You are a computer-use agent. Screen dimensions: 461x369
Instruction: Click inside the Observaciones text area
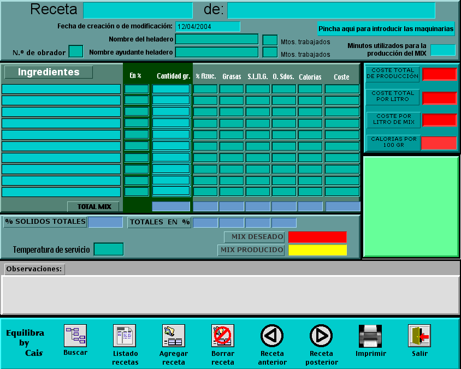[230, 295]
